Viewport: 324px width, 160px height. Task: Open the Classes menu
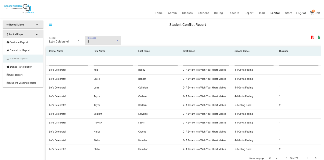coord(187,13)
